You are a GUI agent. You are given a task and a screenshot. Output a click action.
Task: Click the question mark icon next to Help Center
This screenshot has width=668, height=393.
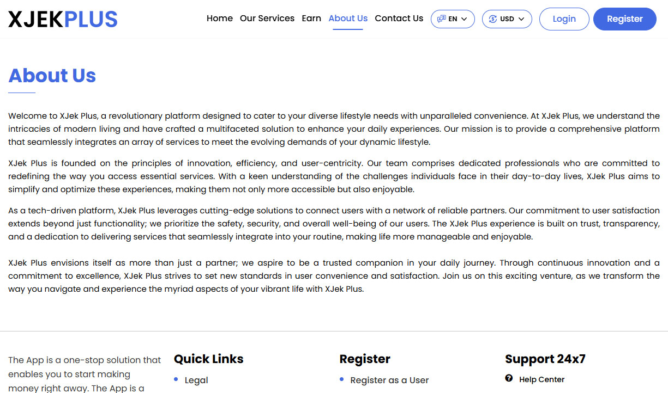[509, 378]
